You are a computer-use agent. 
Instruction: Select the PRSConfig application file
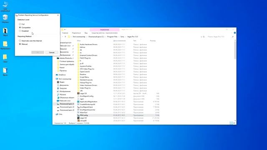coord(84,115)
